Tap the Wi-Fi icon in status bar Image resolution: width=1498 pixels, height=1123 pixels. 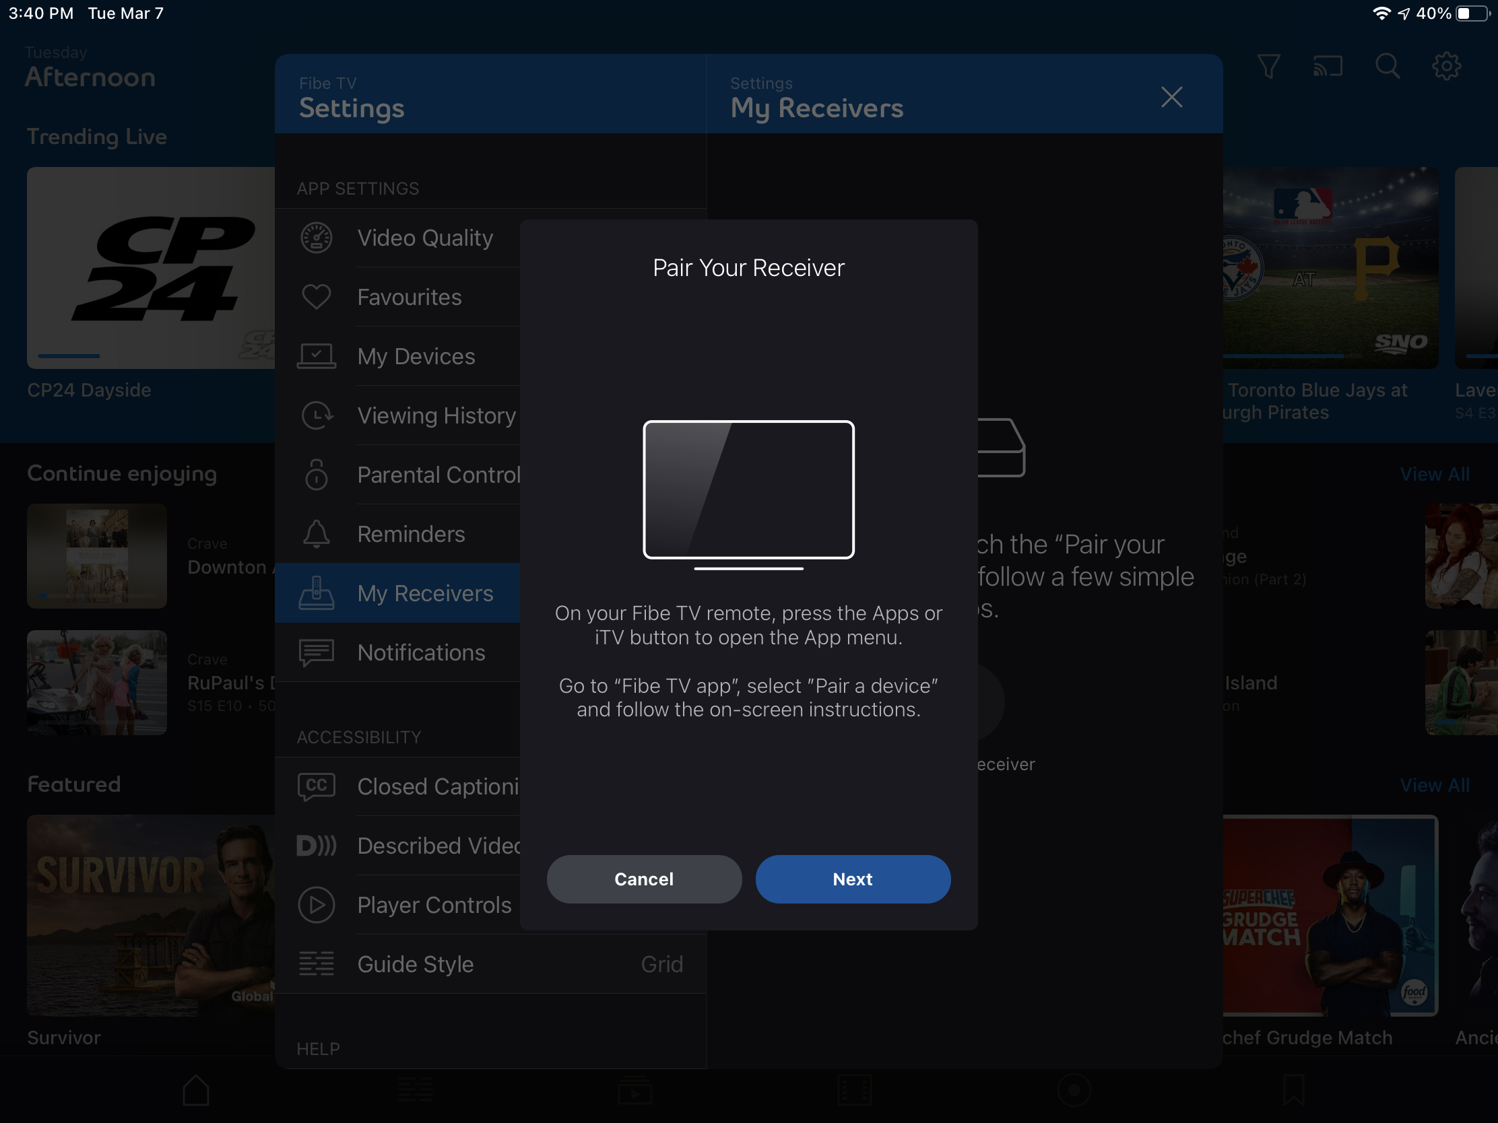1381,13
